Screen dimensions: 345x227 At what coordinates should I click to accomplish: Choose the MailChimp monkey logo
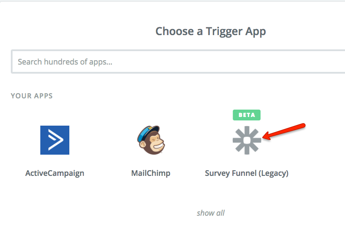pyautogui.click(x=150, y=140)
